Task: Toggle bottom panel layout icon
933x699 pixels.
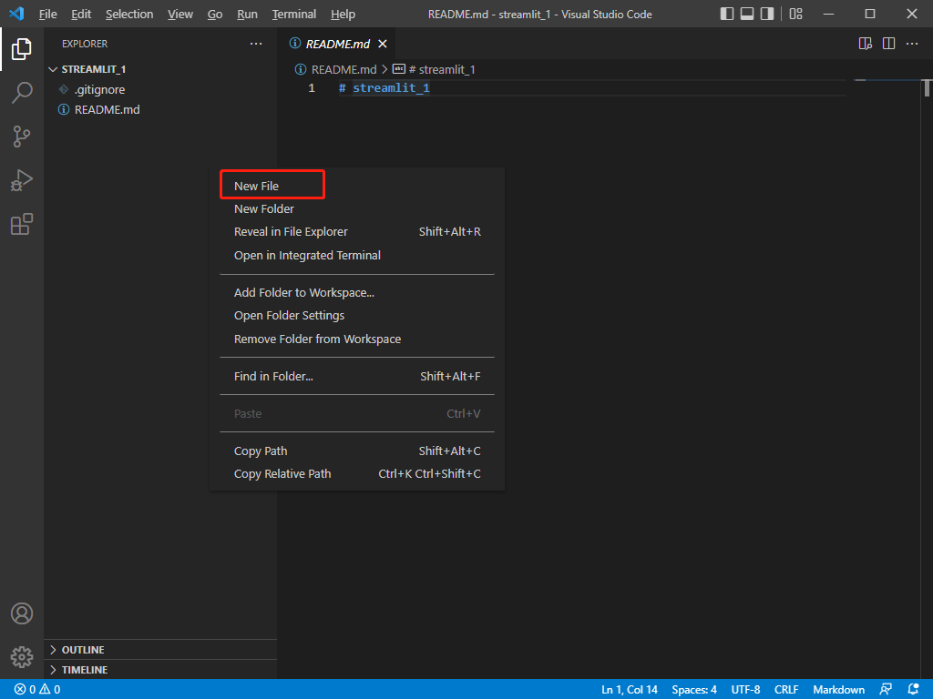Action: tap(747, 14)
